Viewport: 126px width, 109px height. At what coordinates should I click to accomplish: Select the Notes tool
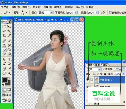coord(4,69)
